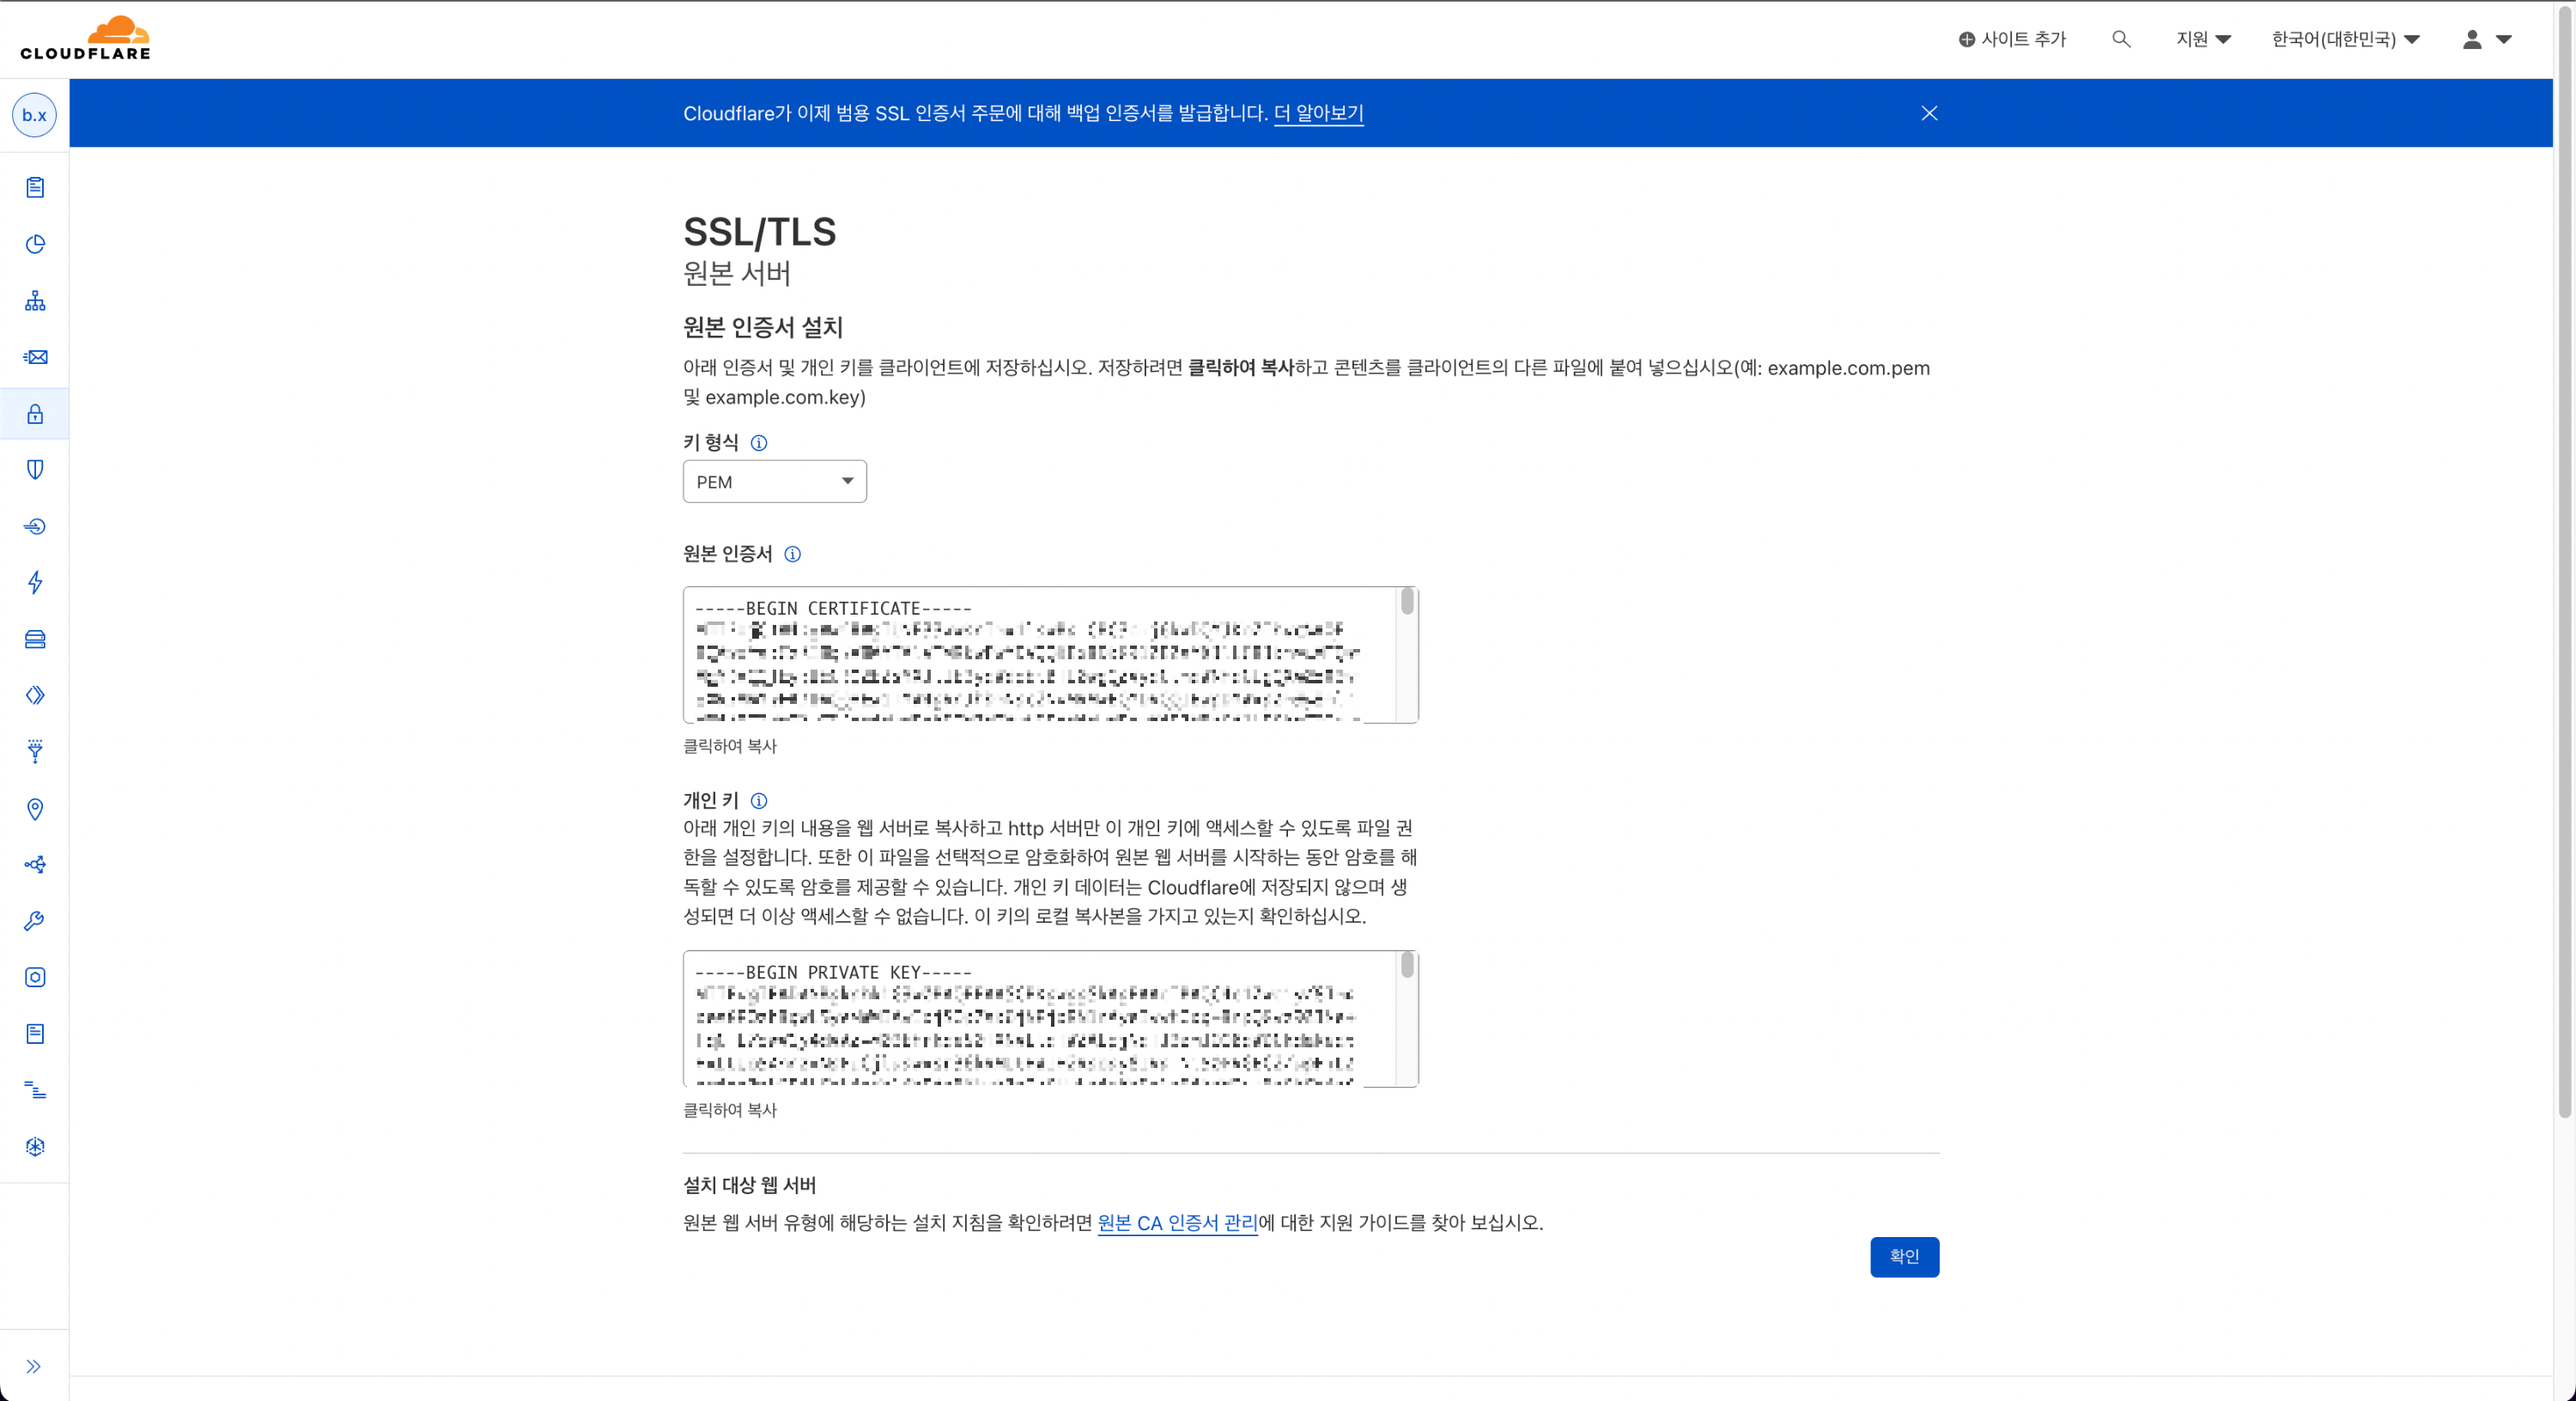Open the SSL/TLS lock icon in sidebar
2576x1401 pixels.
35,414
